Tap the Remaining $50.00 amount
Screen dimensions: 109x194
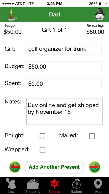point(95,32)
